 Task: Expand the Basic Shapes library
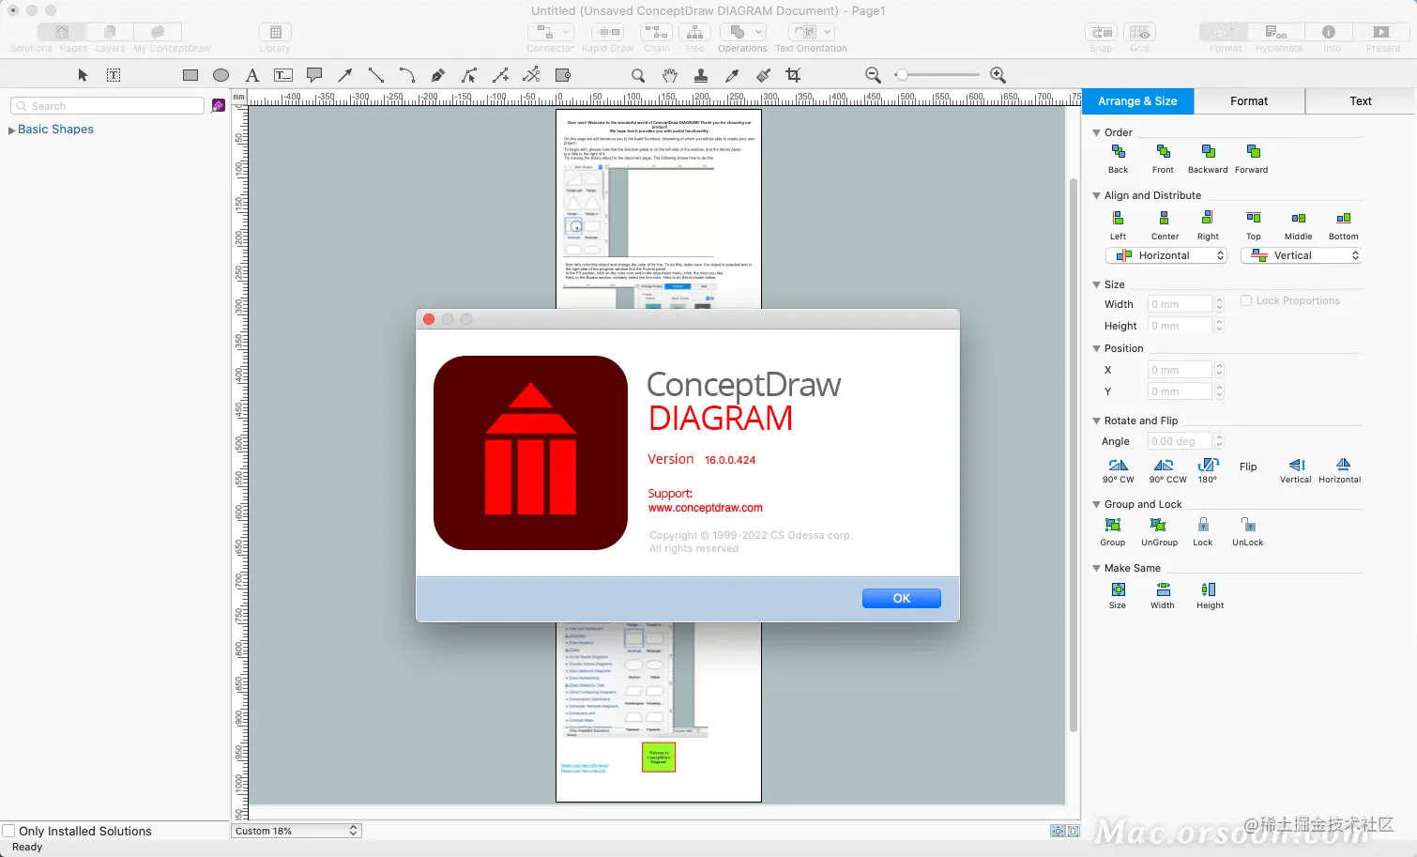12,130
